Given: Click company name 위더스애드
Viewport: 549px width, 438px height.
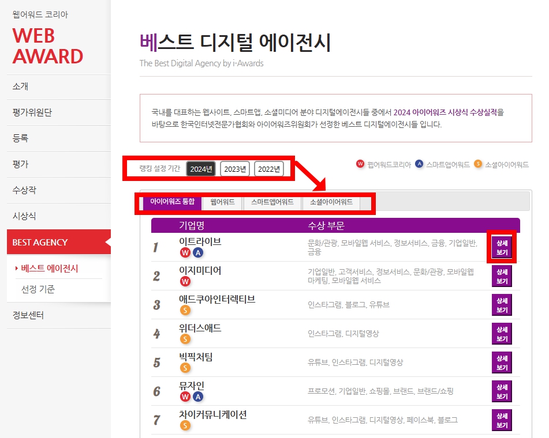Looking at the screenshot, I should 200,328.
